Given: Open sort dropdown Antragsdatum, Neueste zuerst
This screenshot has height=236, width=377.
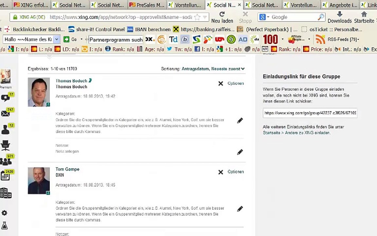Looking at the screenshot, I should [x=213, y=69].
